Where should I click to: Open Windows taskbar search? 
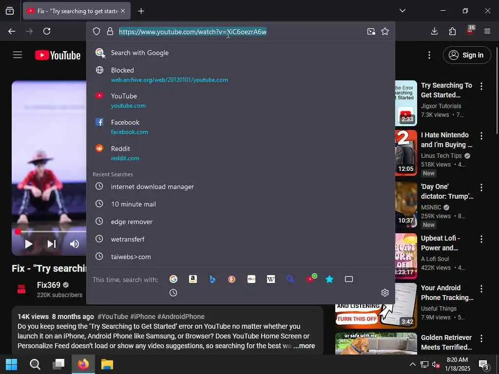(x=35, y=364)
